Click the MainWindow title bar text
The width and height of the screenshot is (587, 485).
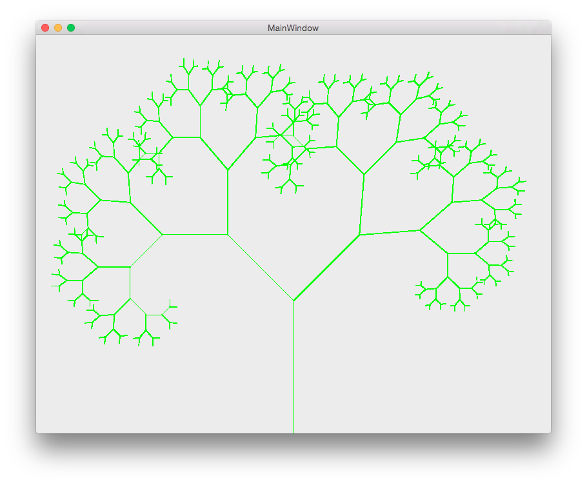pyautogui.click(x=293, y=28)
